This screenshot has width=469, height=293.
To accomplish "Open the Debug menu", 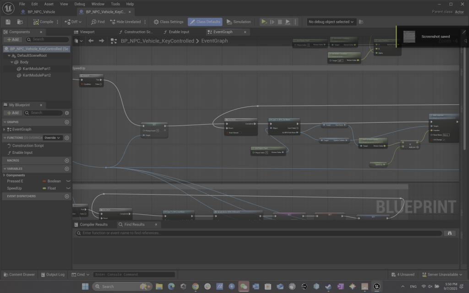I will 79,4.
